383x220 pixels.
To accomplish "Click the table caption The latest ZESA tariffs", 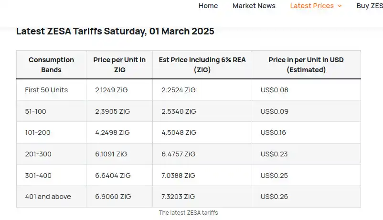I will point(188,213).
